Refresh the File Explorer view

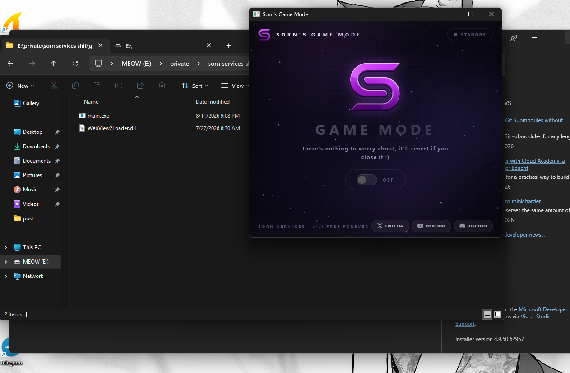[x=75, y=64]
